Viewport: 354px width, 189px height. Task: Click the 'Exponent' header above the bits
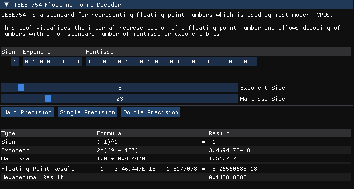point(37,52)
